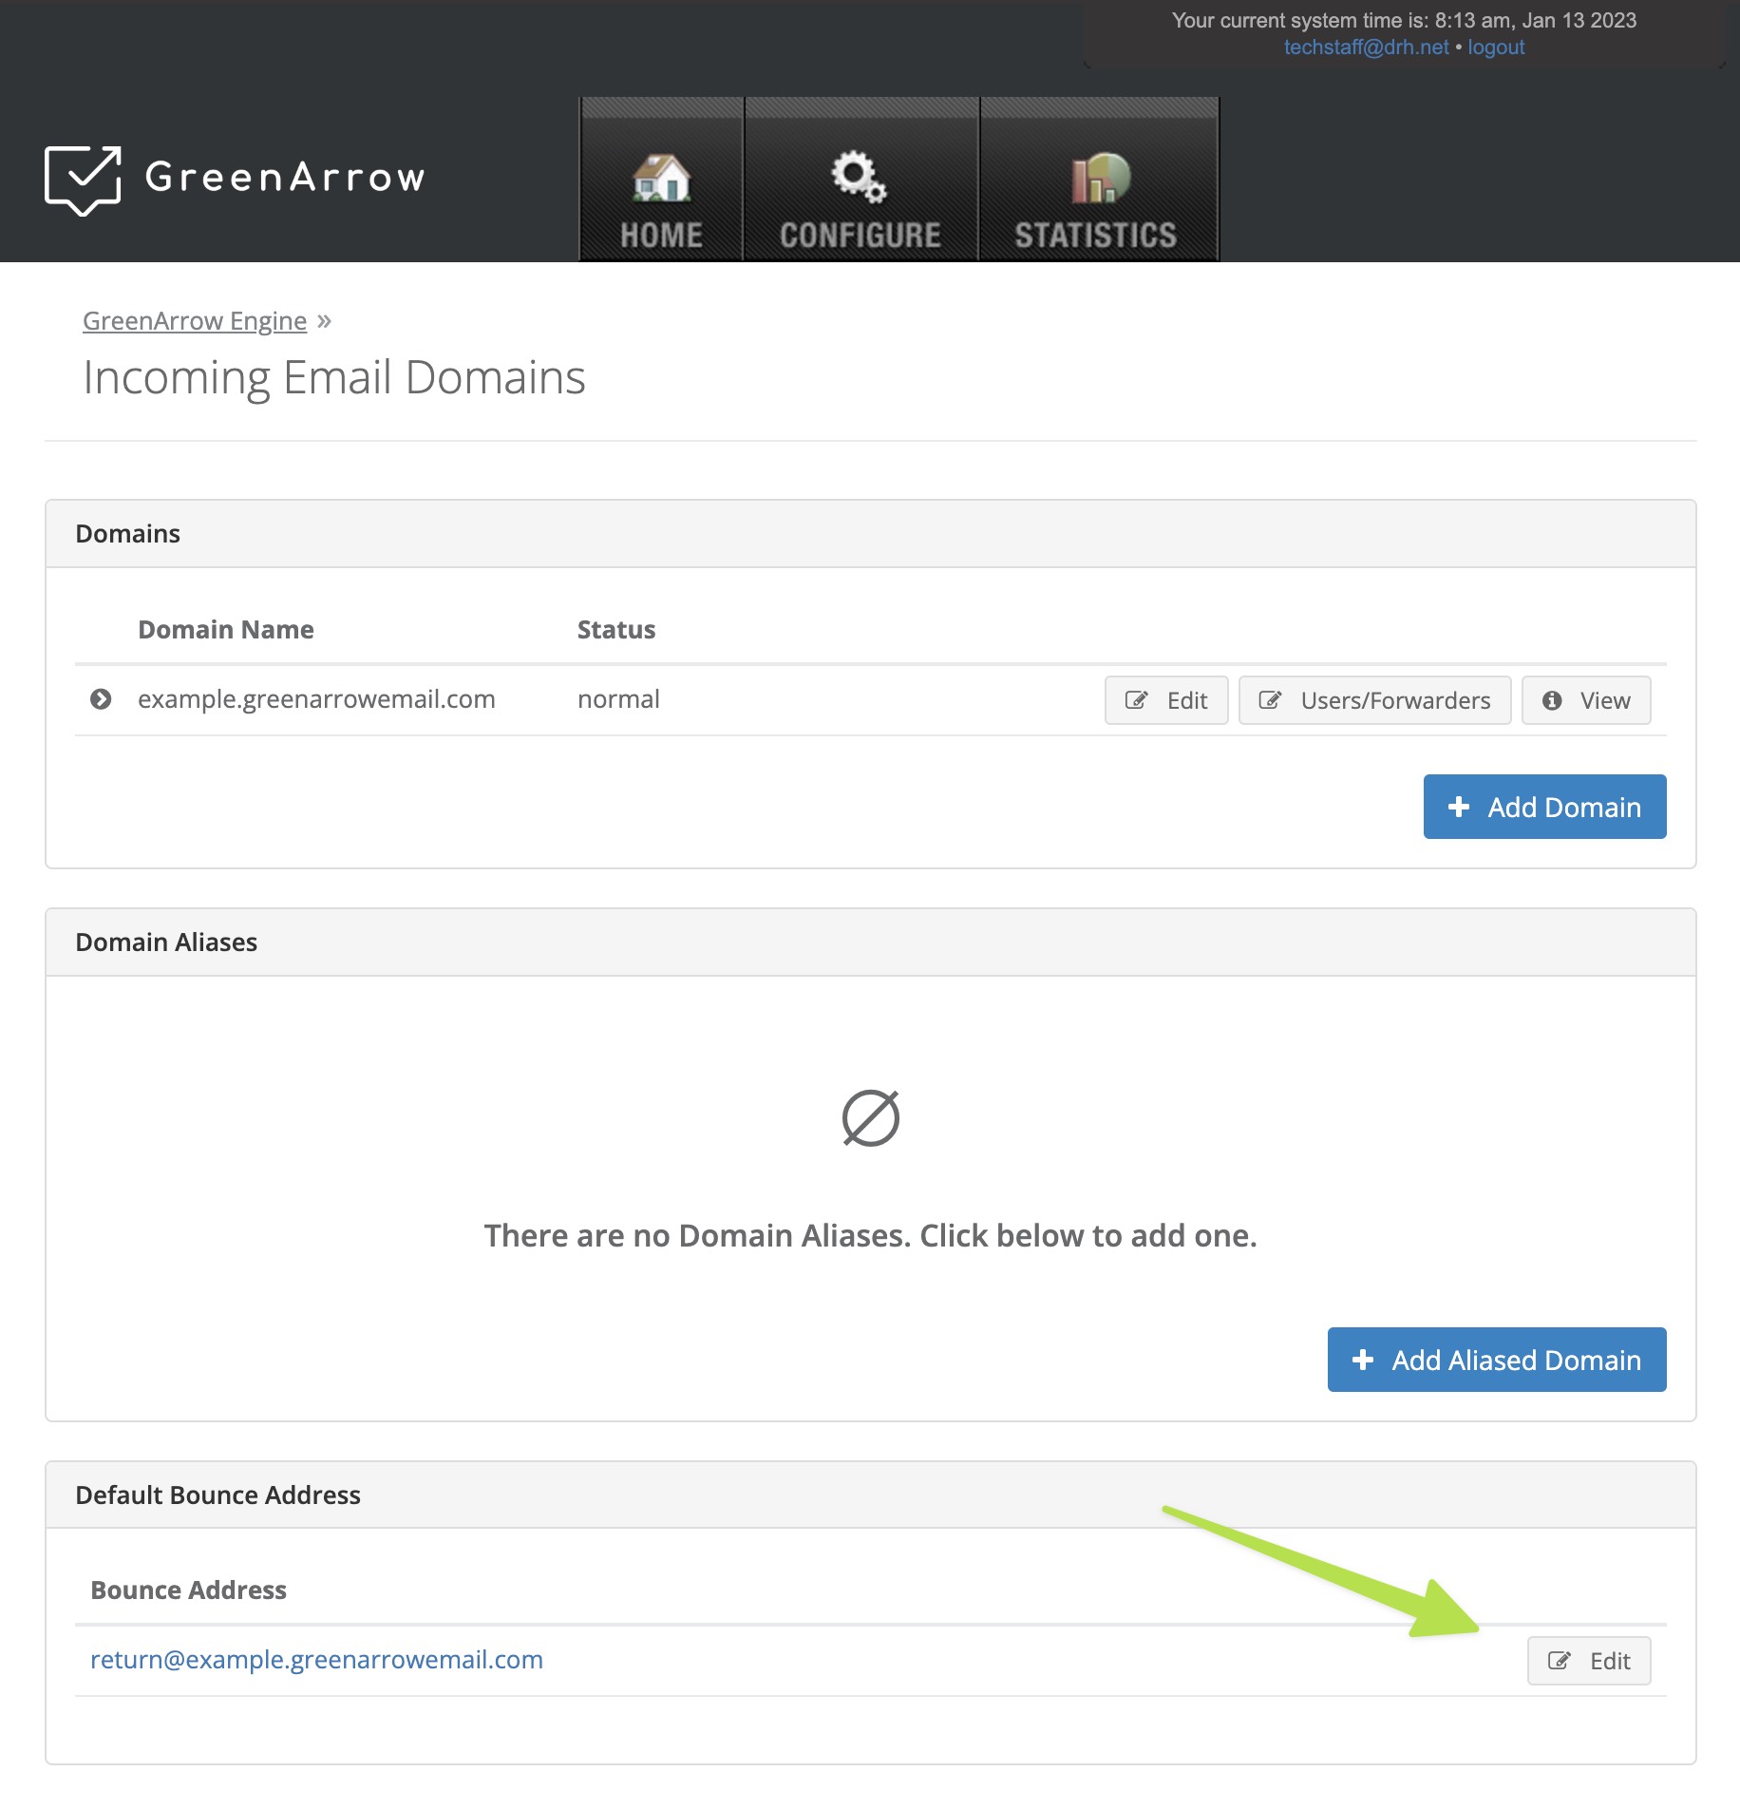
Task: Follow the GreenArrow Engine breadcrumb link
Action: click(x=195, y=321)
